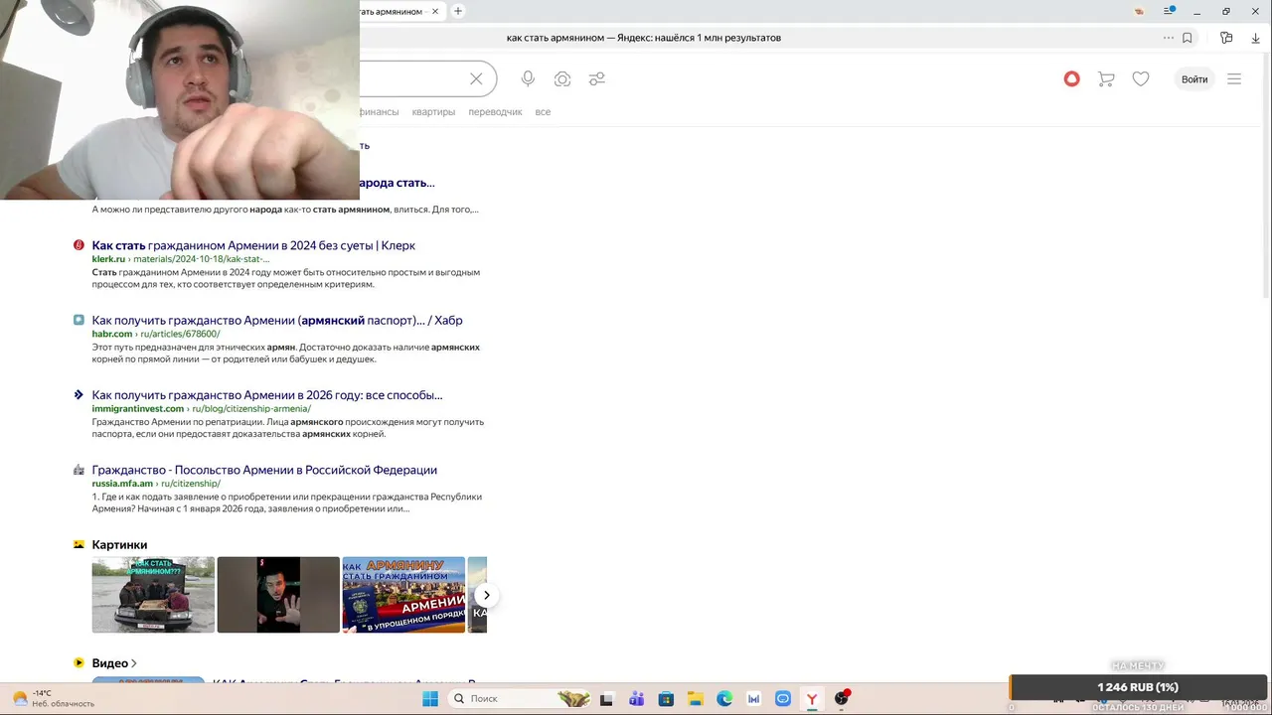
Task: Open the 'ru/blog/citizenship-armenia/' URL path
Action: click(x=251, y=409)
